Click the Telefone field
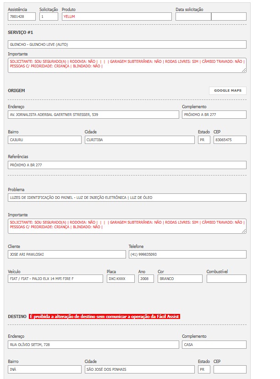Viewport: 280px width, 379px height. pos(187,254)
